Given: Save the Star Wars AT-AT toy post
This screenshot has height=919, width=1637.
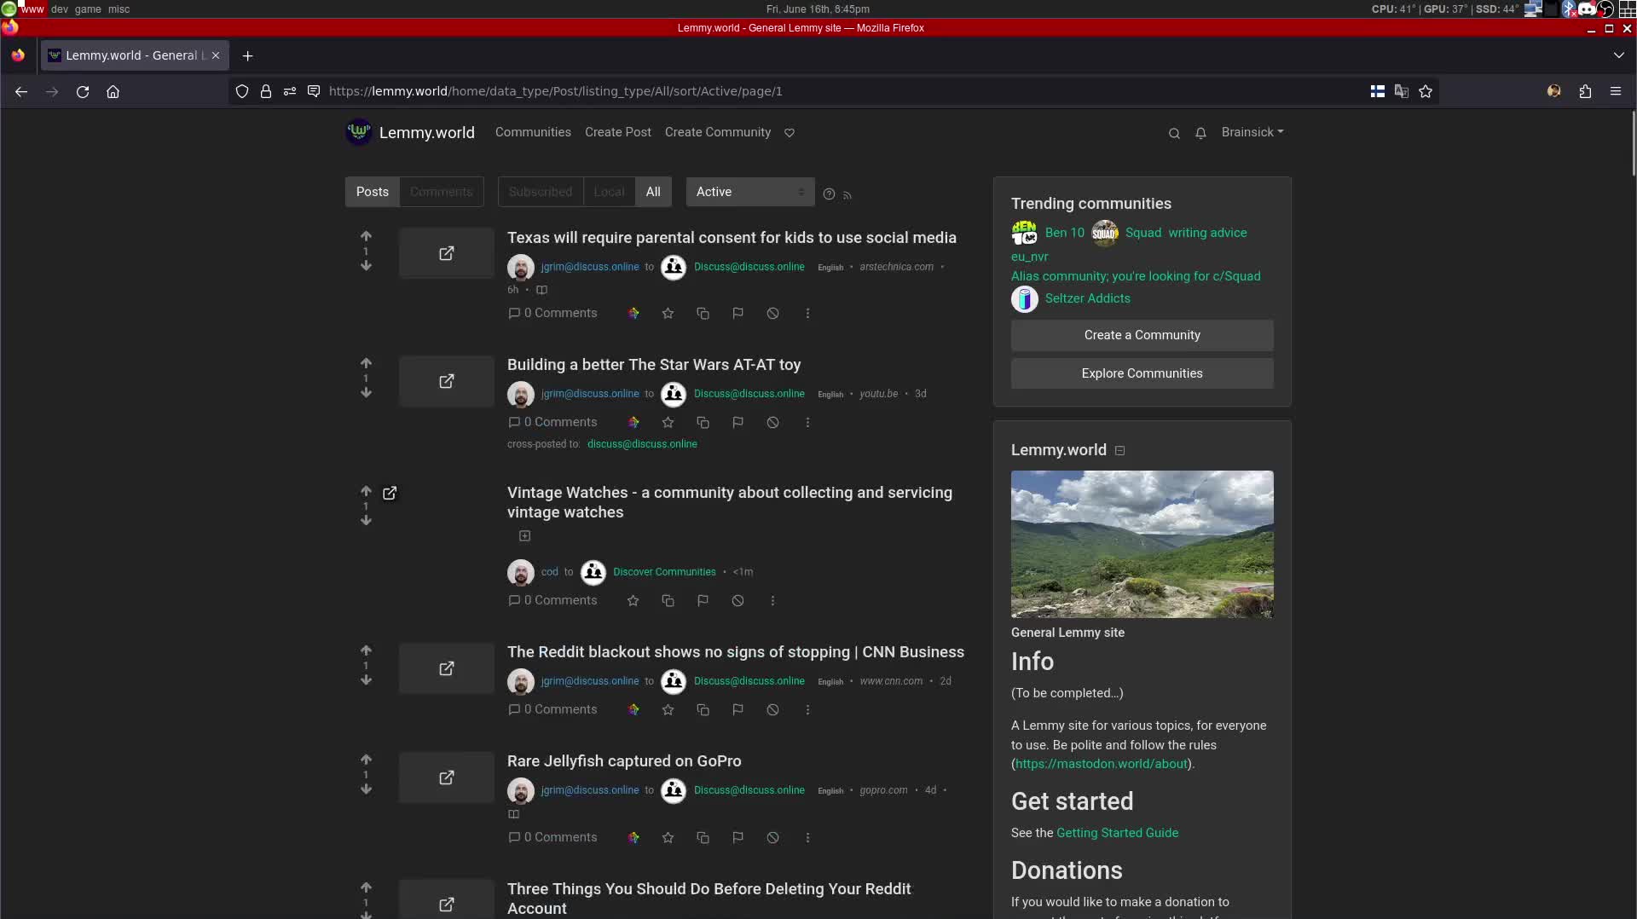Looking at the screenshot, I should (668, 423).
